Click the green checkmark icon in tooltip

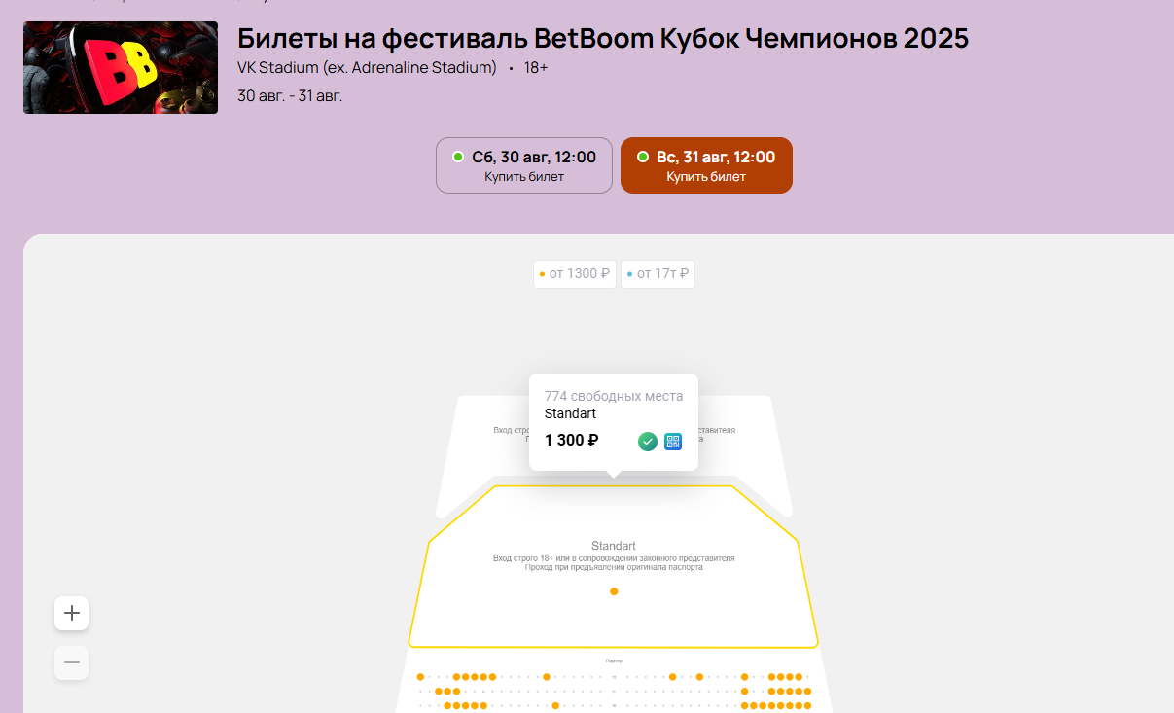tap(648, 442)
